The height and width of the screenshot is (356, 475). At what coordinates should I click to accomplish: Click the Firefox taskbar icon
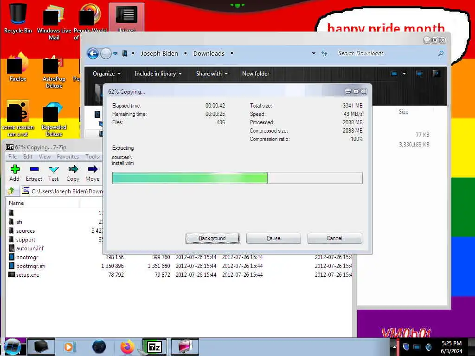point(128,347)
